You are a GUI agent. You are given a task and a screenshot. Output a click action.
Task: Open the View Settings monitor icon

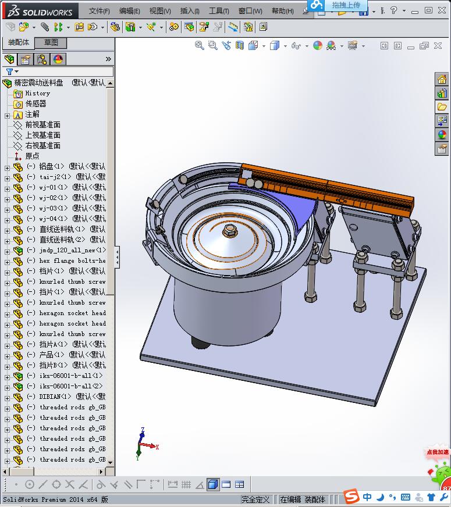click(x=353, y=45)
